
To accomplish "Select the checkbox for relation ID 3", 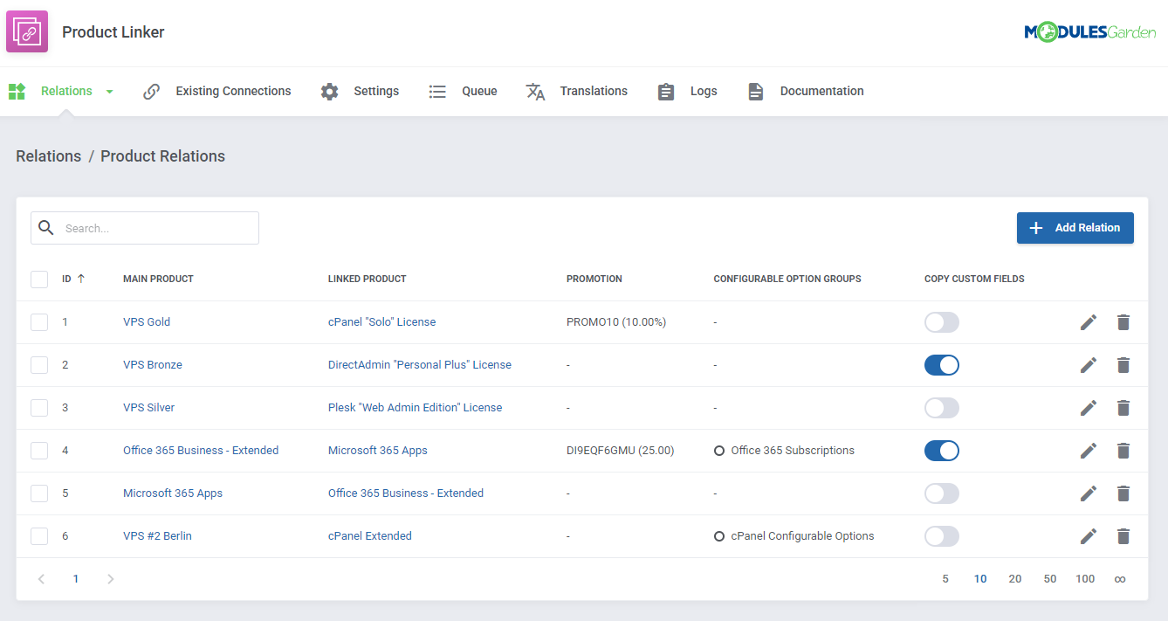I will tap(39, 407).
